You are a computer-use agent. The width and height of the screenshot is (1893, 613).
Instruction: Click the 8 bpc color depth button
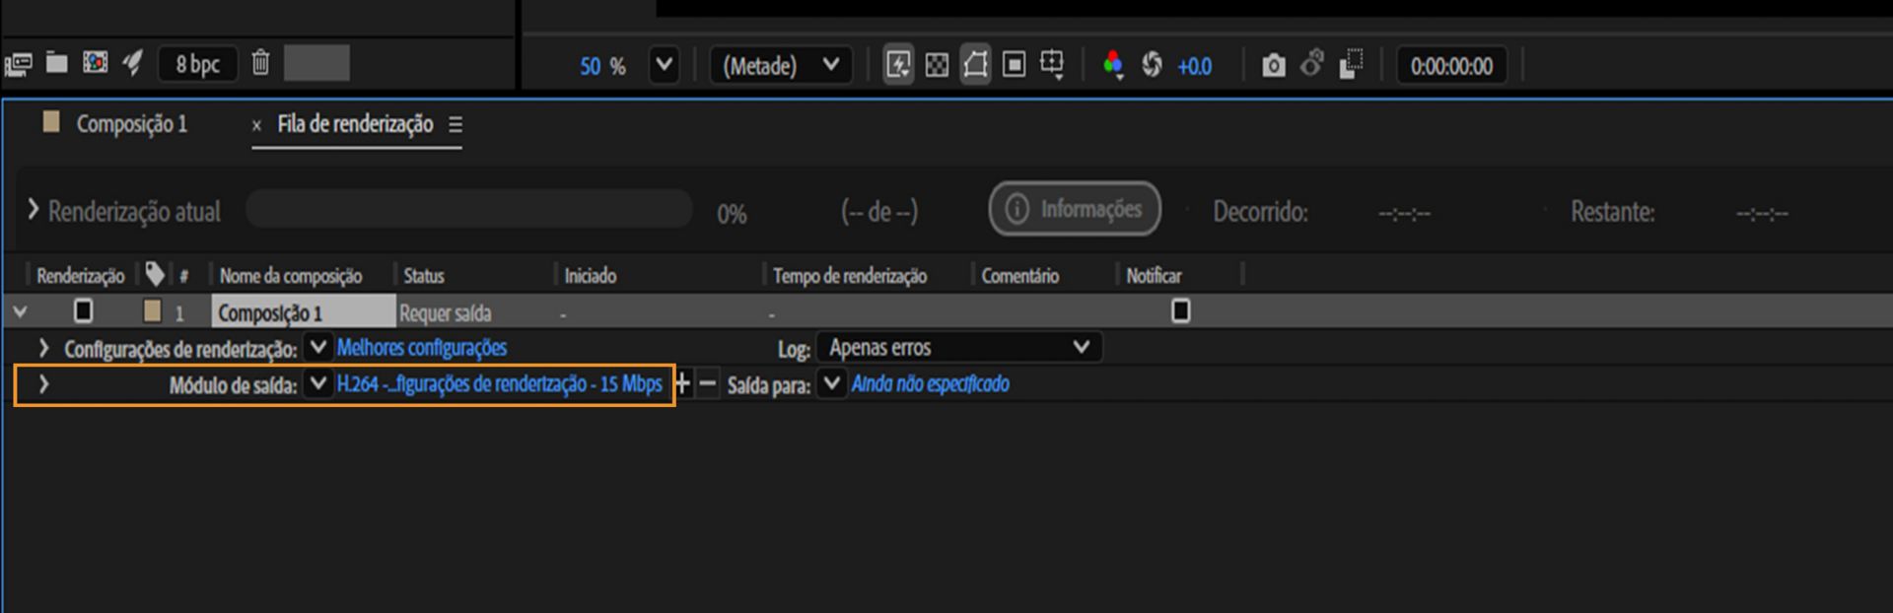pos(198,64)
